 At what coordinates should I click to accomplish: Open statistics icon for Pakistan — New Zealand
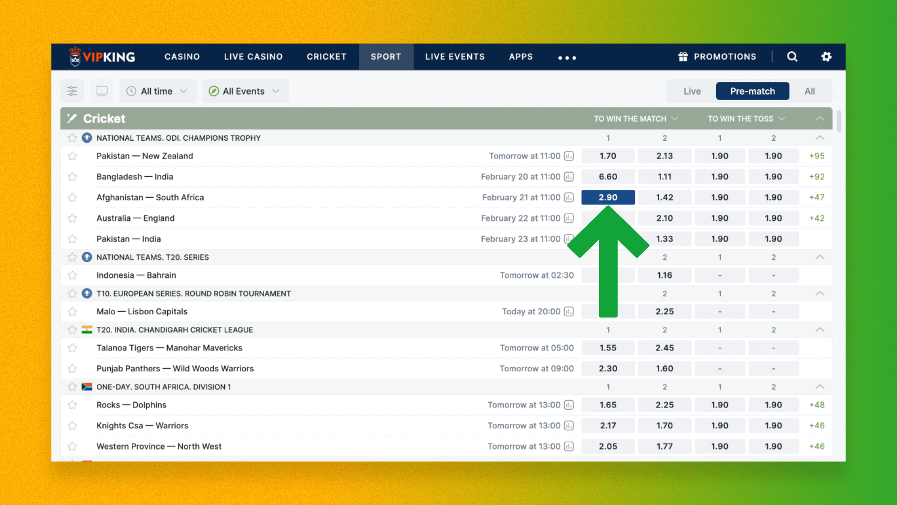[569, 156]
